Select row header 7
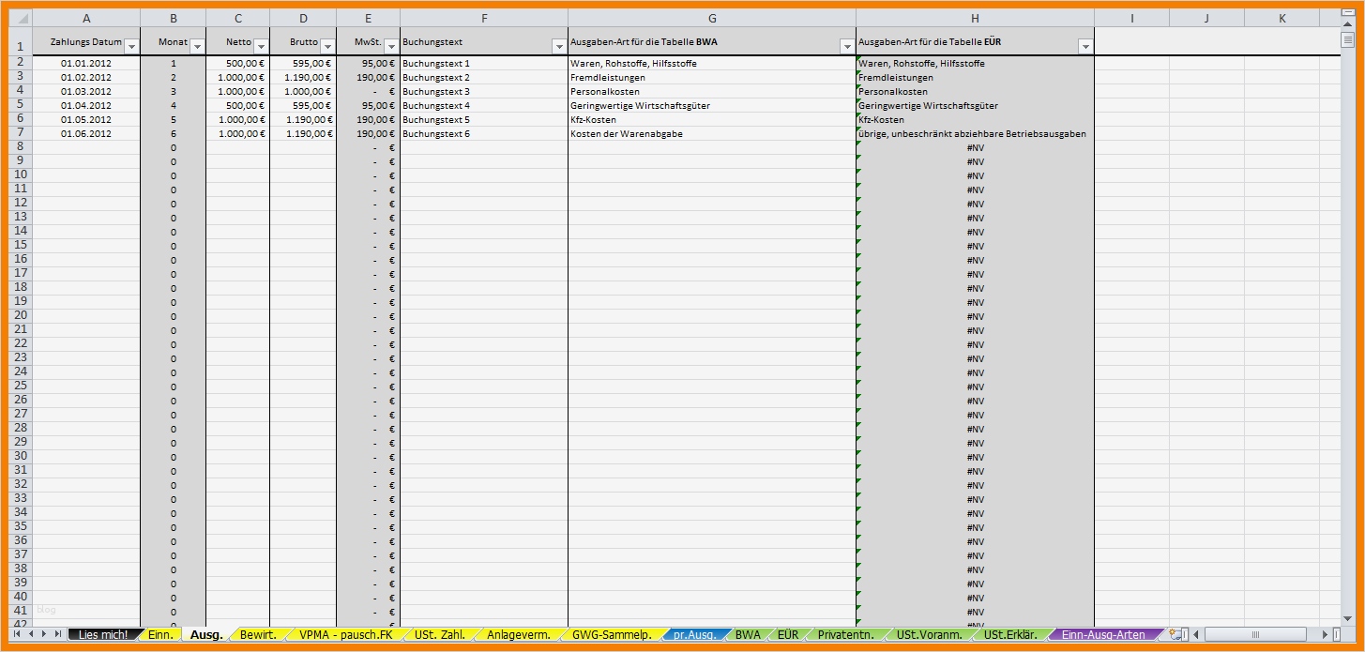 pyautogui.click(x=19, y=133)
